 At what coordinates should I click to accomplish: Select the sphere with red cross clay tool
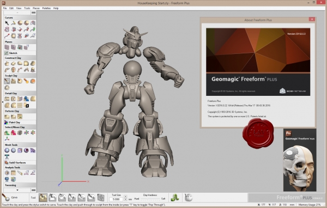[13, 70]
